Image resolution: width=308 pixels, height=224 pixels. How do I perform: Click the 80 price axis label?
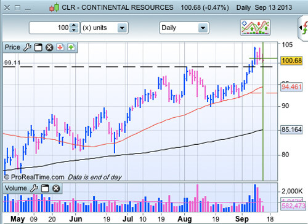[285, 155]
